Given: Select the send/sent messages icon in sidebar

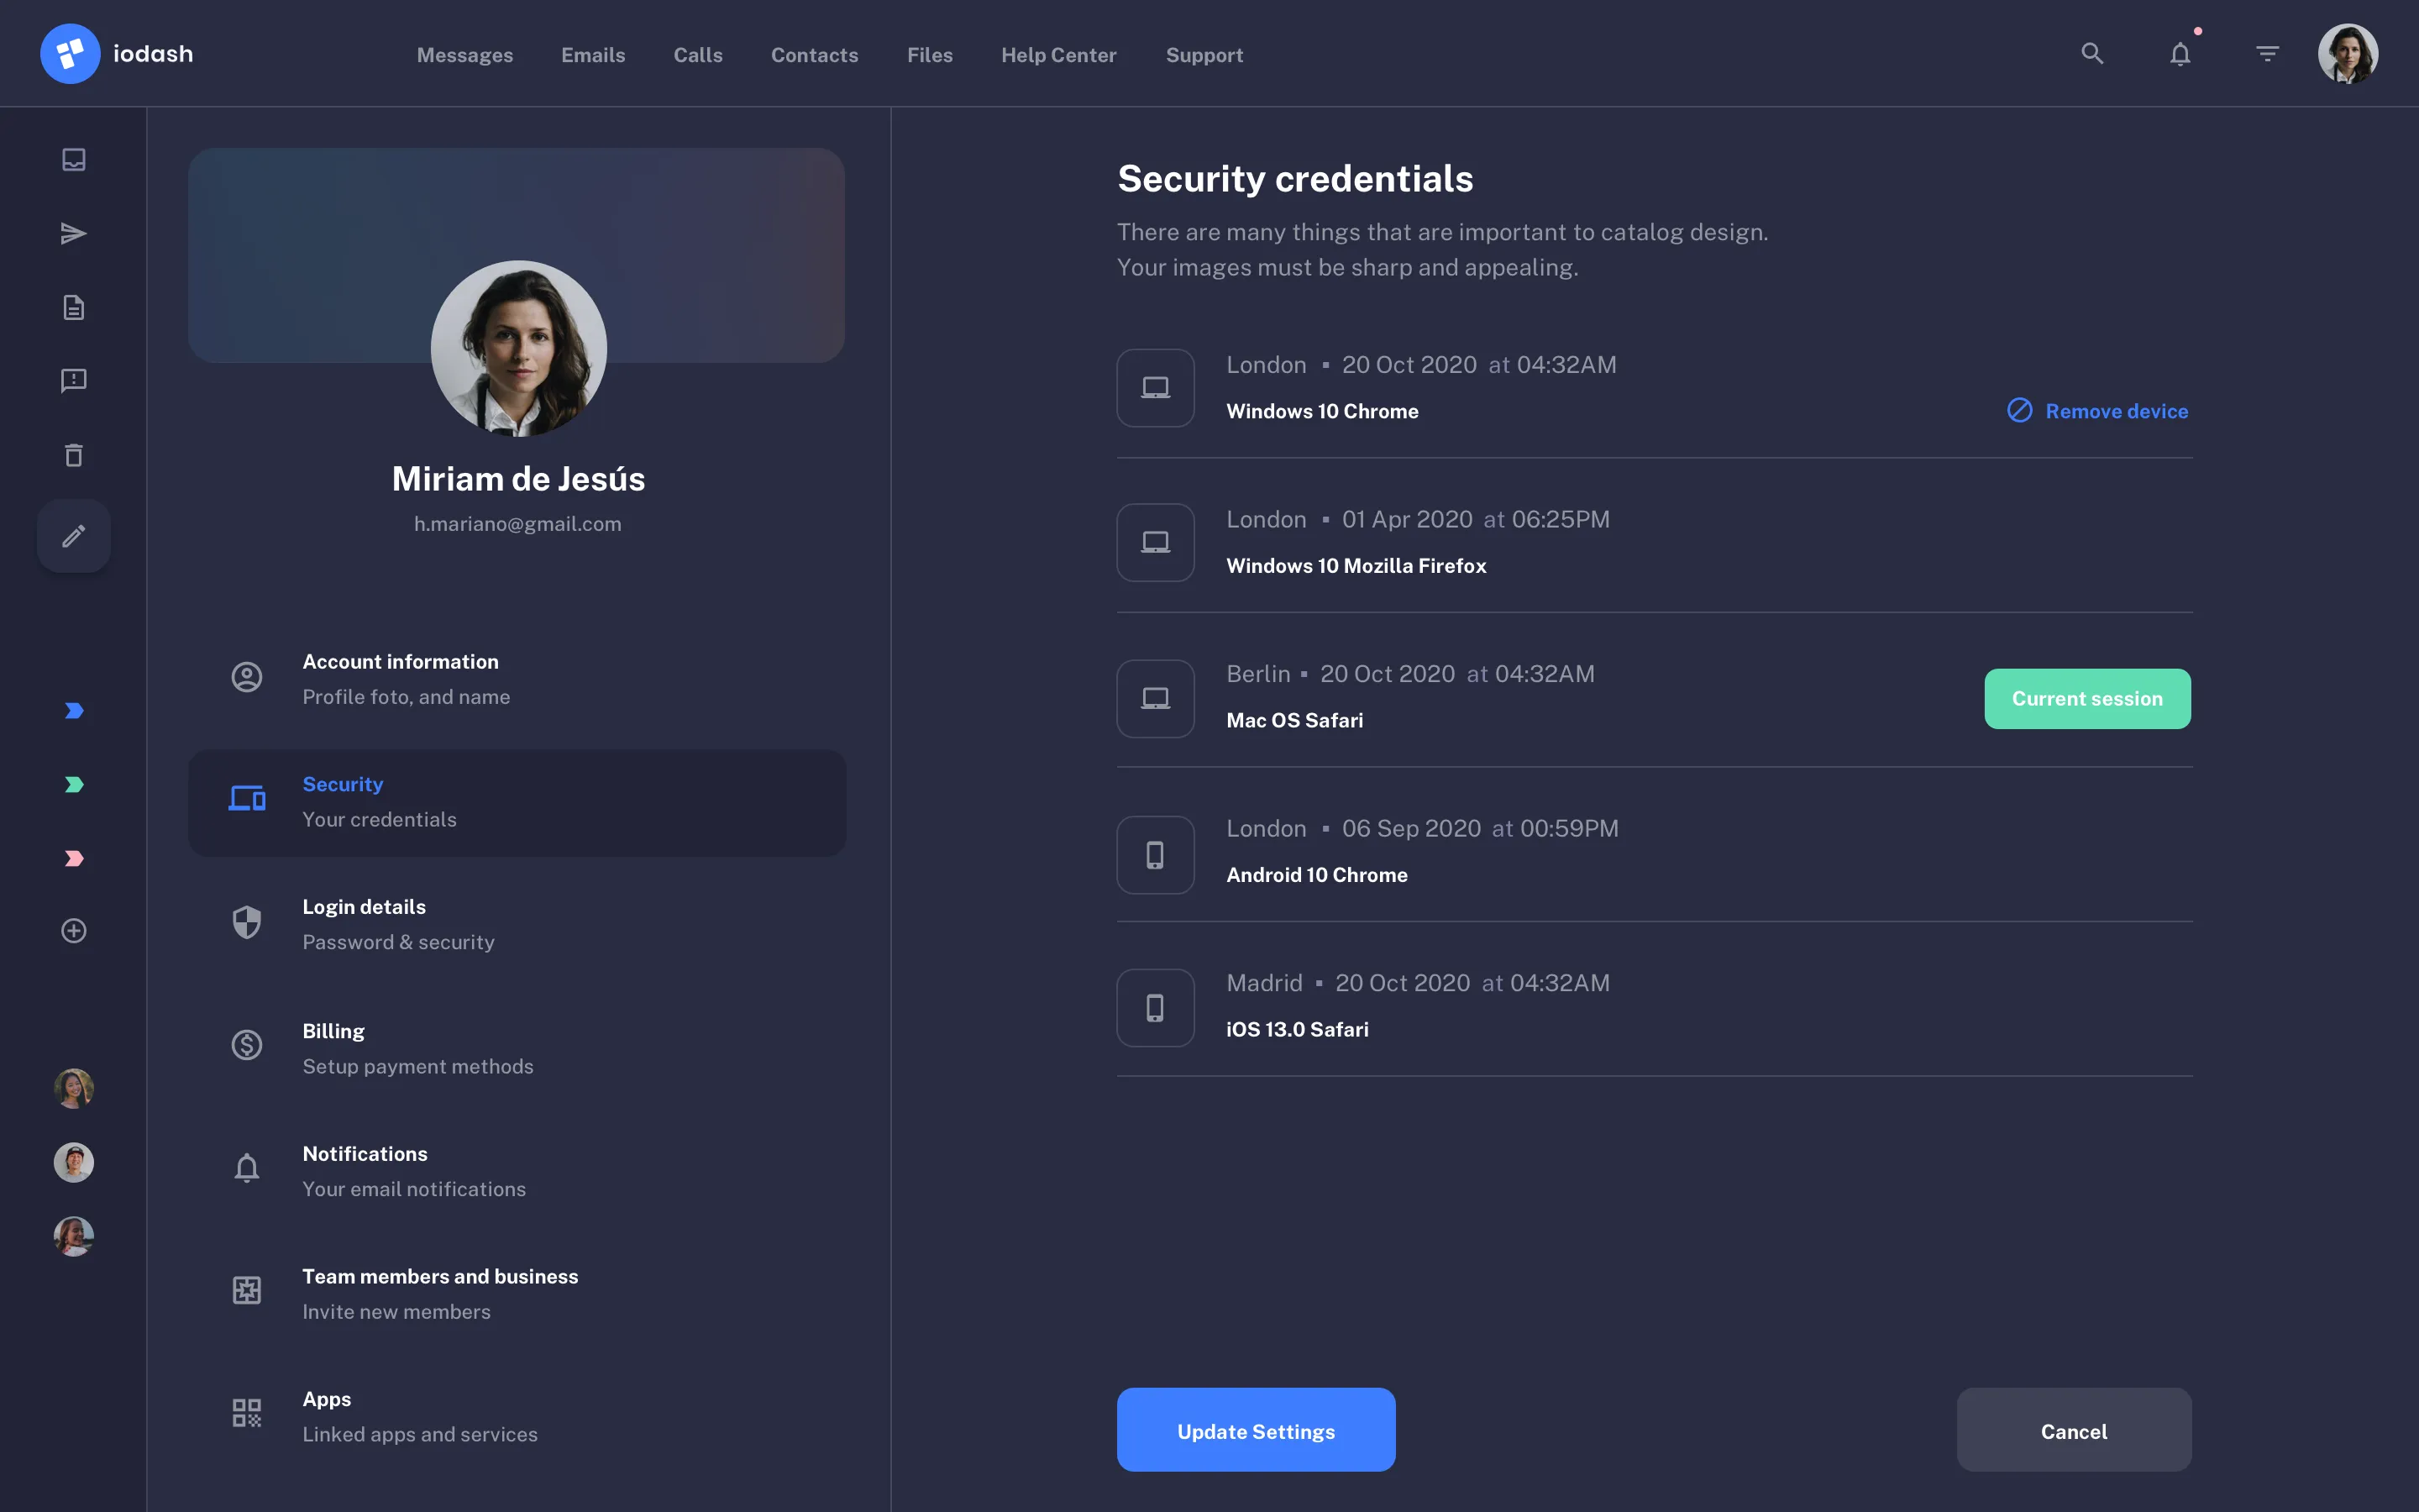Looking at the screenshot, I should pyautogui.click(x=73, y=232).
